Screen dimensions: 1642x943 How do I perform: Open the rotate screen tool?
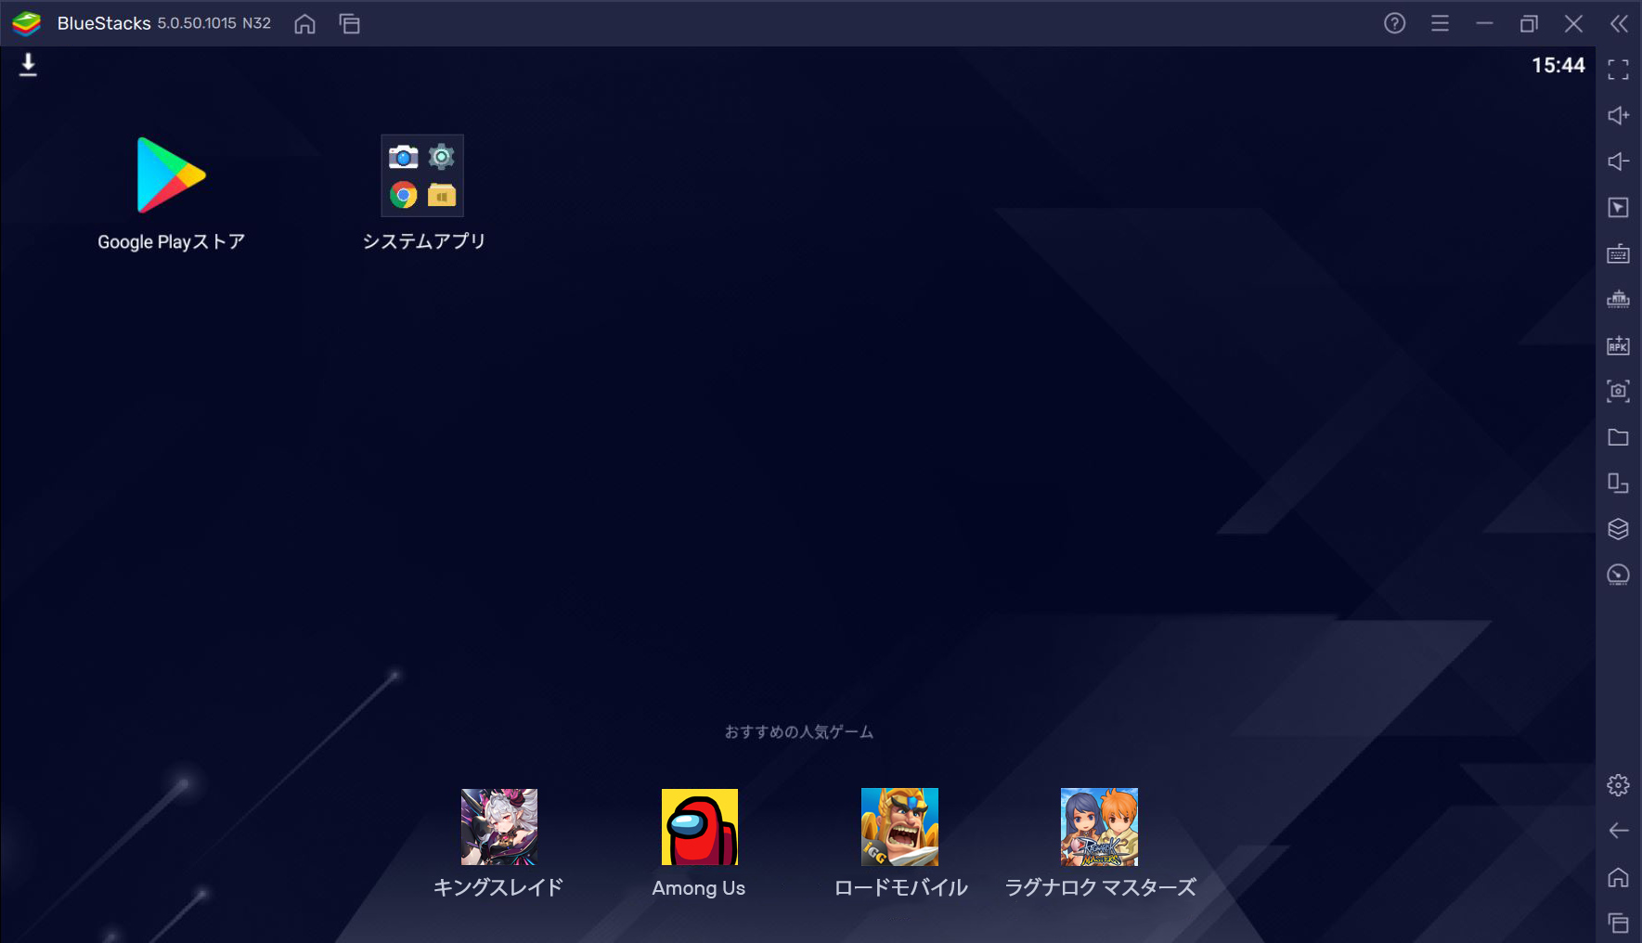[x=1619, y=484]
